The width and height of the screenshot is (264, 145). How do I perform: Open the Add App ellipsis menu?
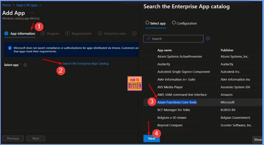click(32, 13)
